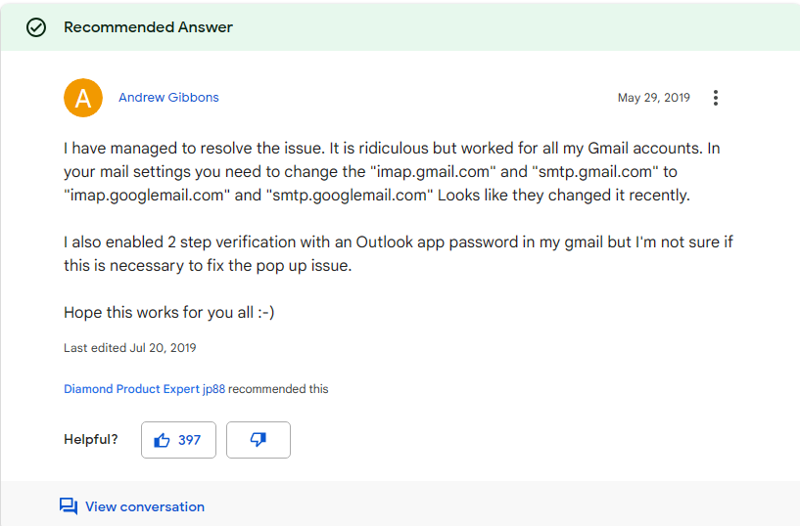Click the gray footer bar beside View conversation
The image size is (800, 526).
(x=502, y=504)
